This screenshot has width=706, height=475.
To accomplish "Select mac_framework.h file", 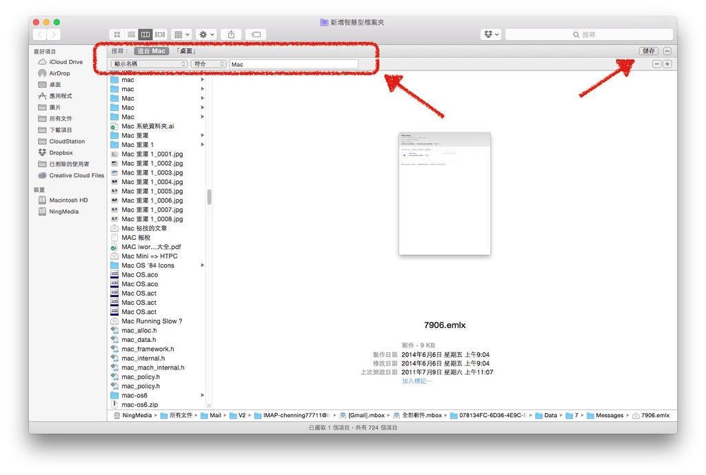I will point(148,349).
